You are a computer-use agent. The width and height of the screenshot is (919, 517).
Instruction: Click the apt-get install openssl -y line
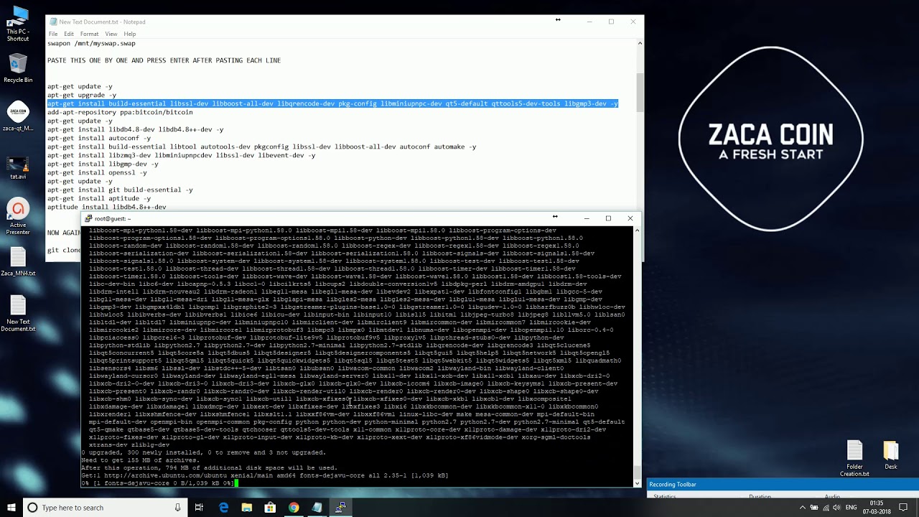(x=97, y=172)
